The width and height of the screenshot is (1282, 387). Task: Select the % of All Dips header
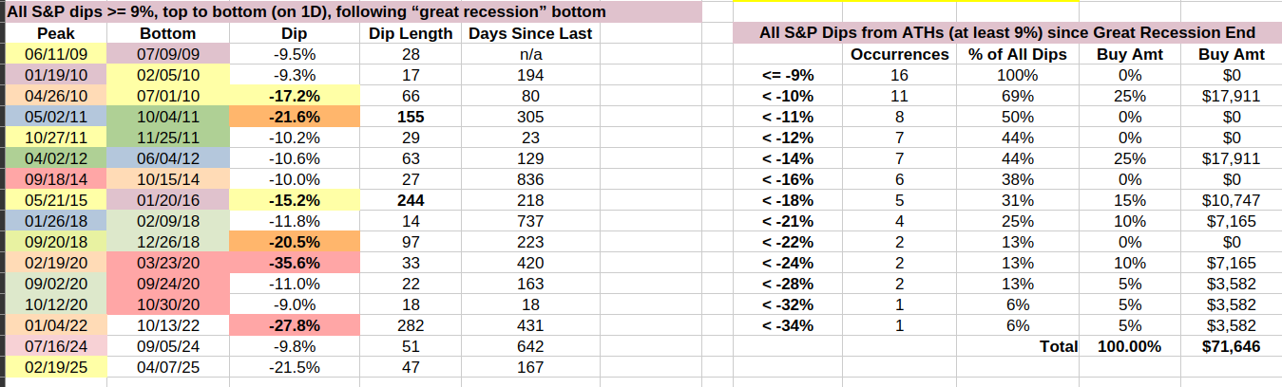pos(1017,54)
